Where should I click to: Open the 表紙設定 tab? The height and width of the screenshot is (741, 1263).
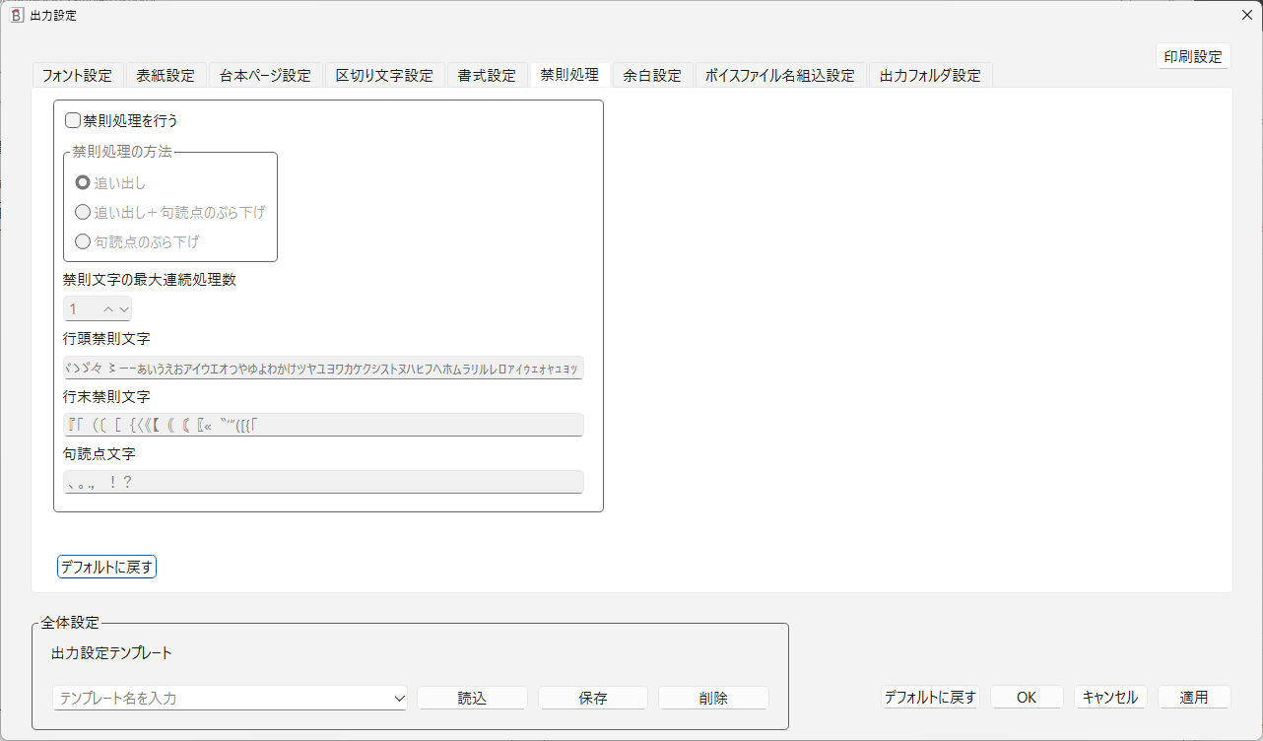tap(166, 74)
